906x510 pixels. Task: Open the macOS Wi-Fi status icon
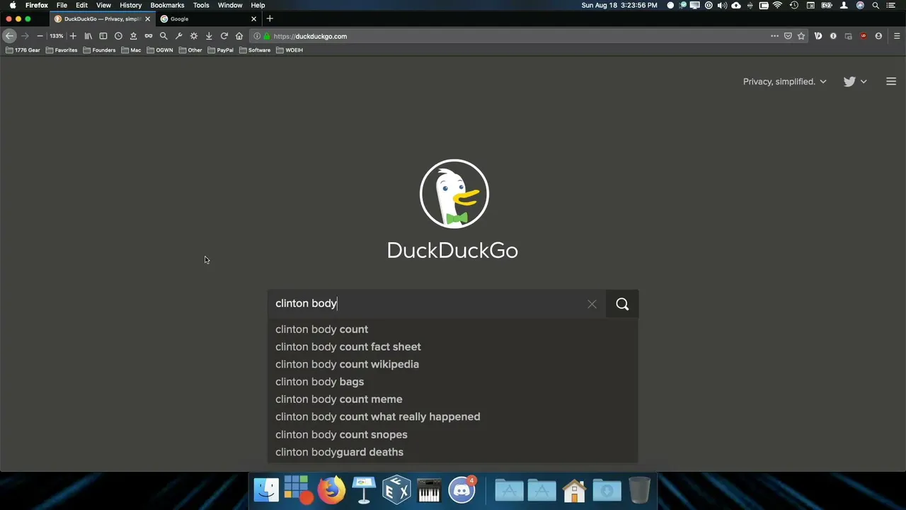tap(778, 5)
